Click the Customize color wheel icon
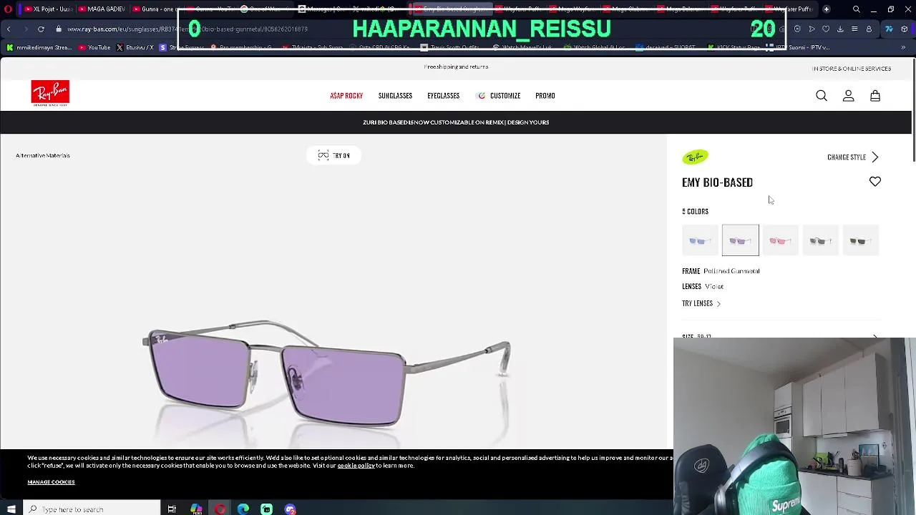This screenshot has width=916, height=515. (482, 96)
